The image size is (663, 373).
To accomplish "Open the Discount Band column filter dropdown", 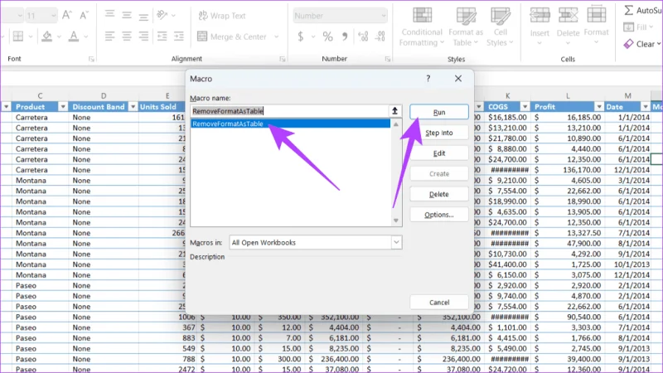I will point(133,107).
